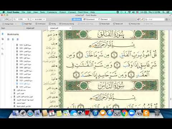Open the Protect menu

point(63,12)
